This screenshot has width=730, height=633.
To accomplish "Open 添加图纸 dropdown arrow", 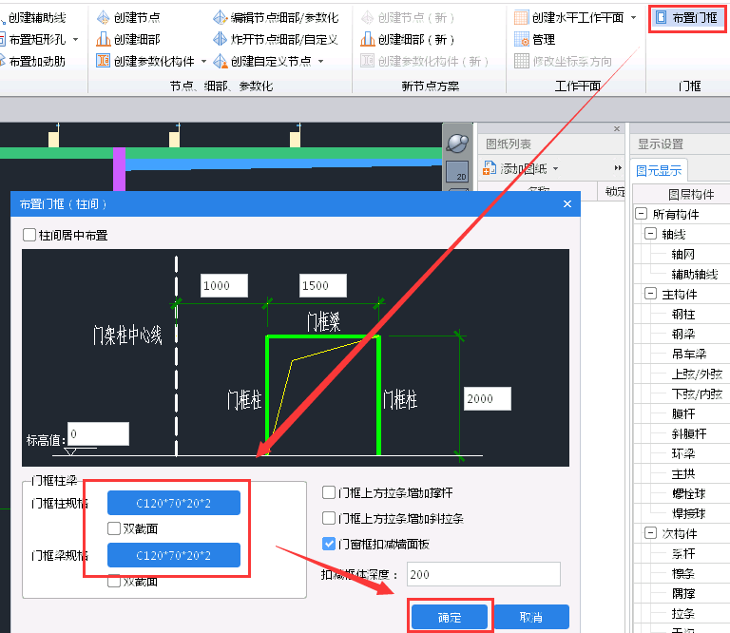I will click(555, 168).
